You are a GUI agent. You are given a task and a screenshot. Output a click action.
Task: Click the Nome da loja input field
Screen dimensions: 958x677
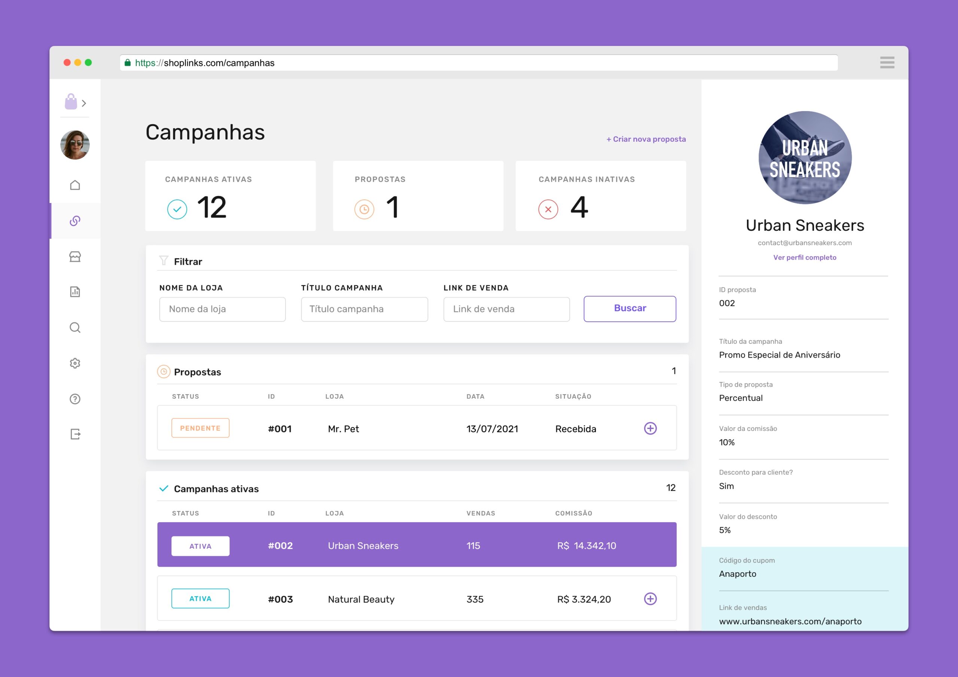pyautogui.click(x=222, y=309)
